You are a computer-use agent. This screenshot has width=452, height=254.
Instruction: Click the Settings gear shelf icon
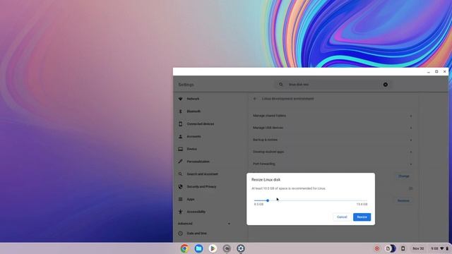tap(241, 248)
